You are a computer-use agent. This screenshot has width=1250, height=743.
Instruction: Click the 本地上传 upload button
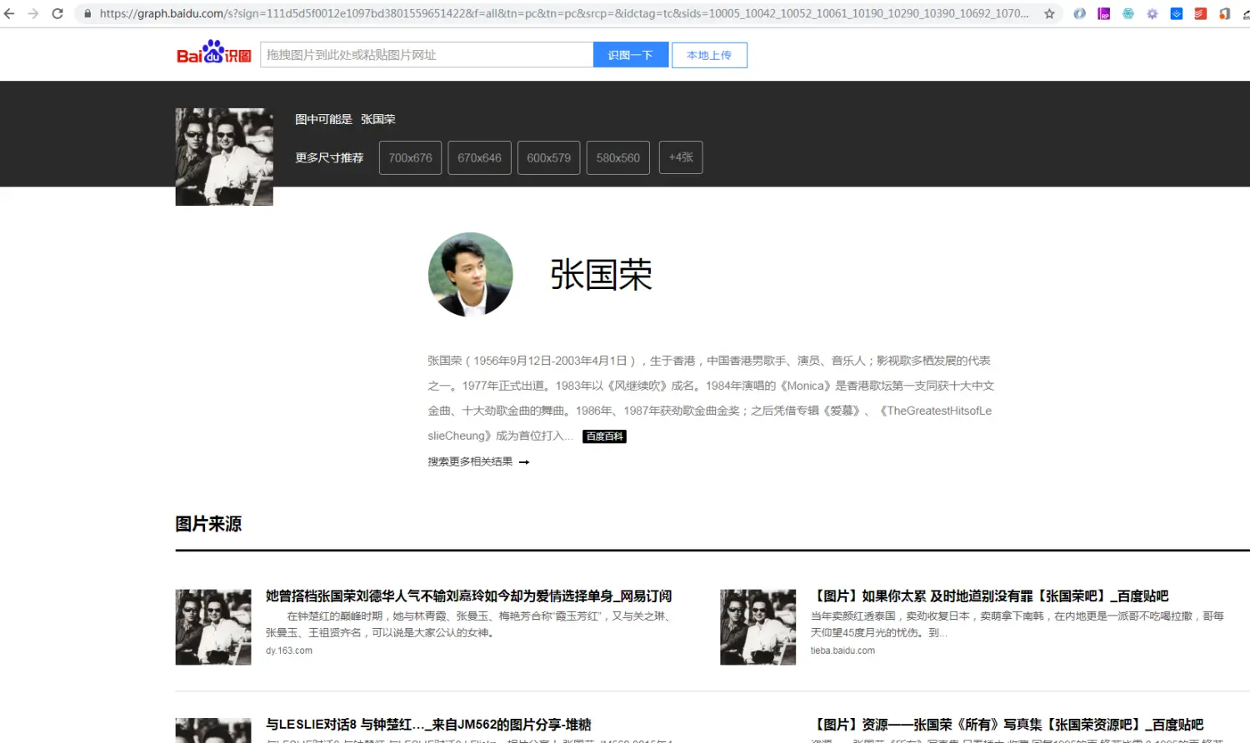[x=709, y=55]
